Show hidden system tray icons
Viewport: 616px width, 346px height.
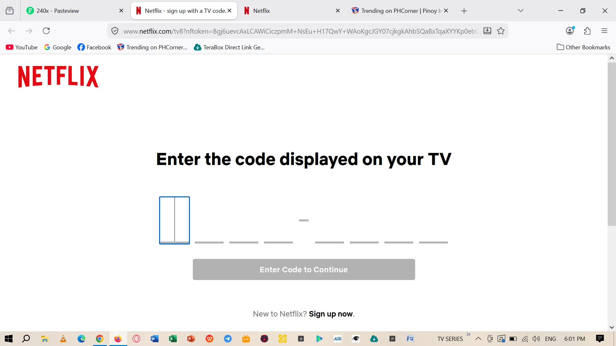coord(478,339)
